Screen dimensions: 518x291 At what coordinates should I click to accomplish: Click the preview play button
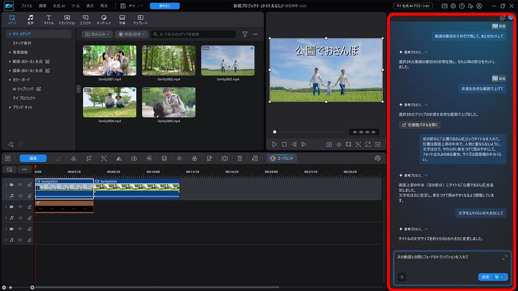click(274, 144)
